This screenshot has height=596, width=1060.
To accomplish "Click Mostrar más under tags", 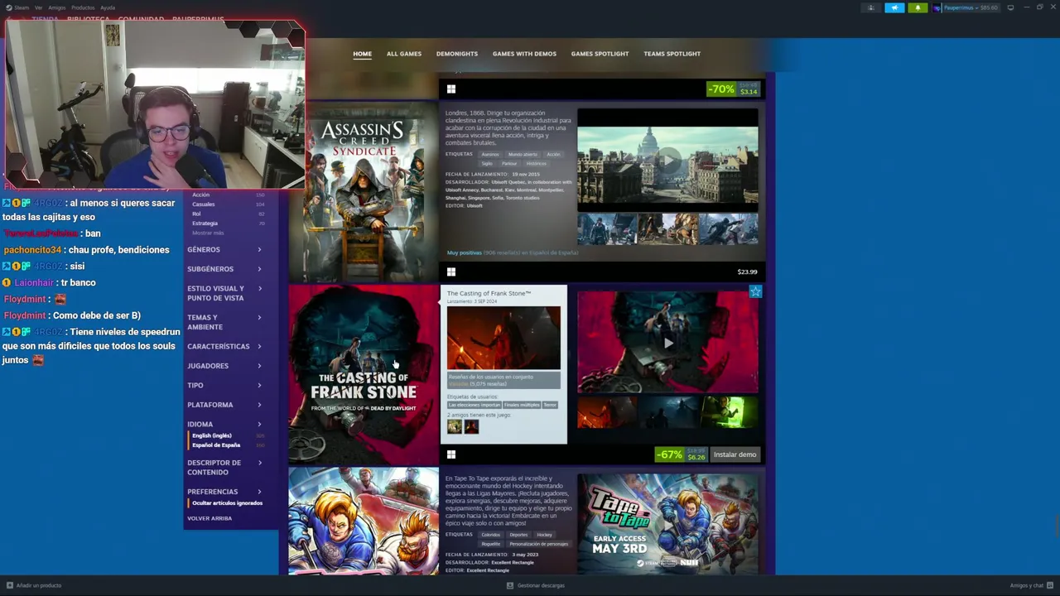I will (x=208, y=233).
